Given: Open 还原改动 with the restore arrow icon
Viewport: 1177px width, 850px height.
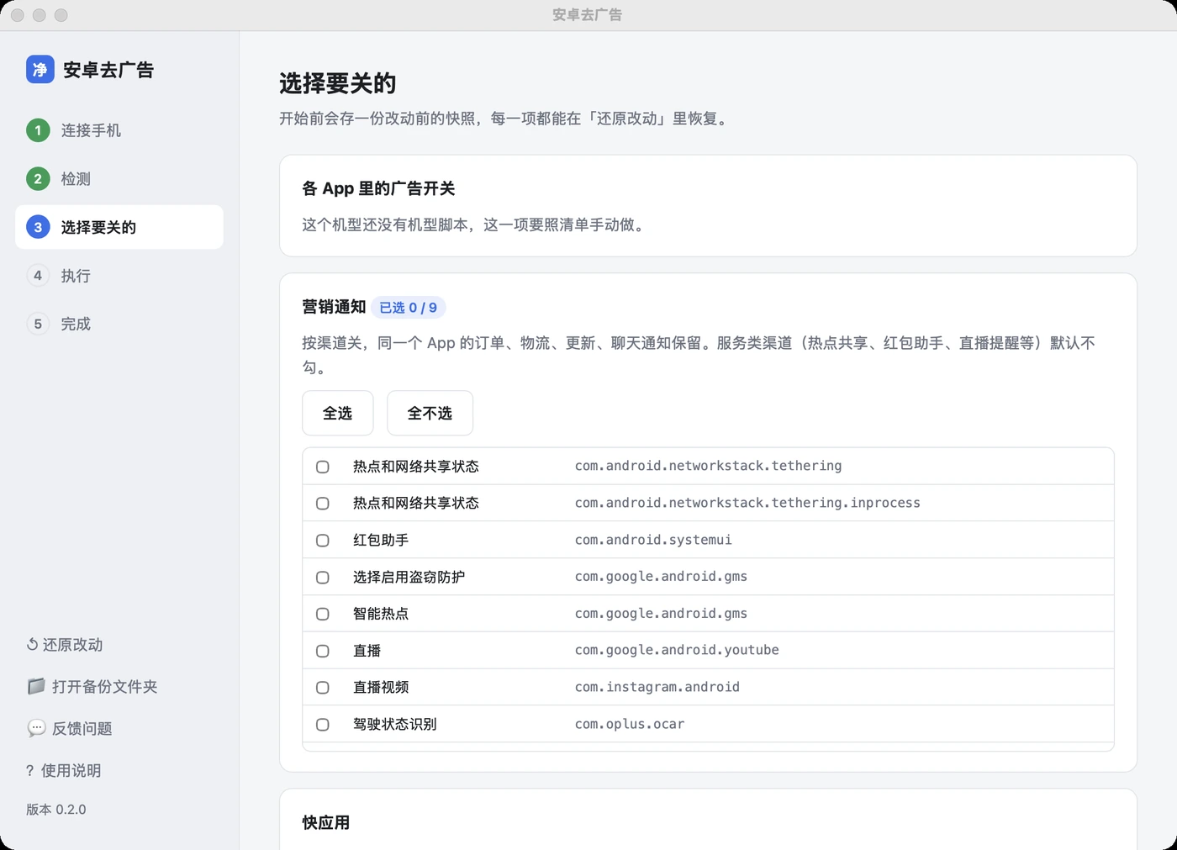Looking at the screenshot, I should pos(65,645).
